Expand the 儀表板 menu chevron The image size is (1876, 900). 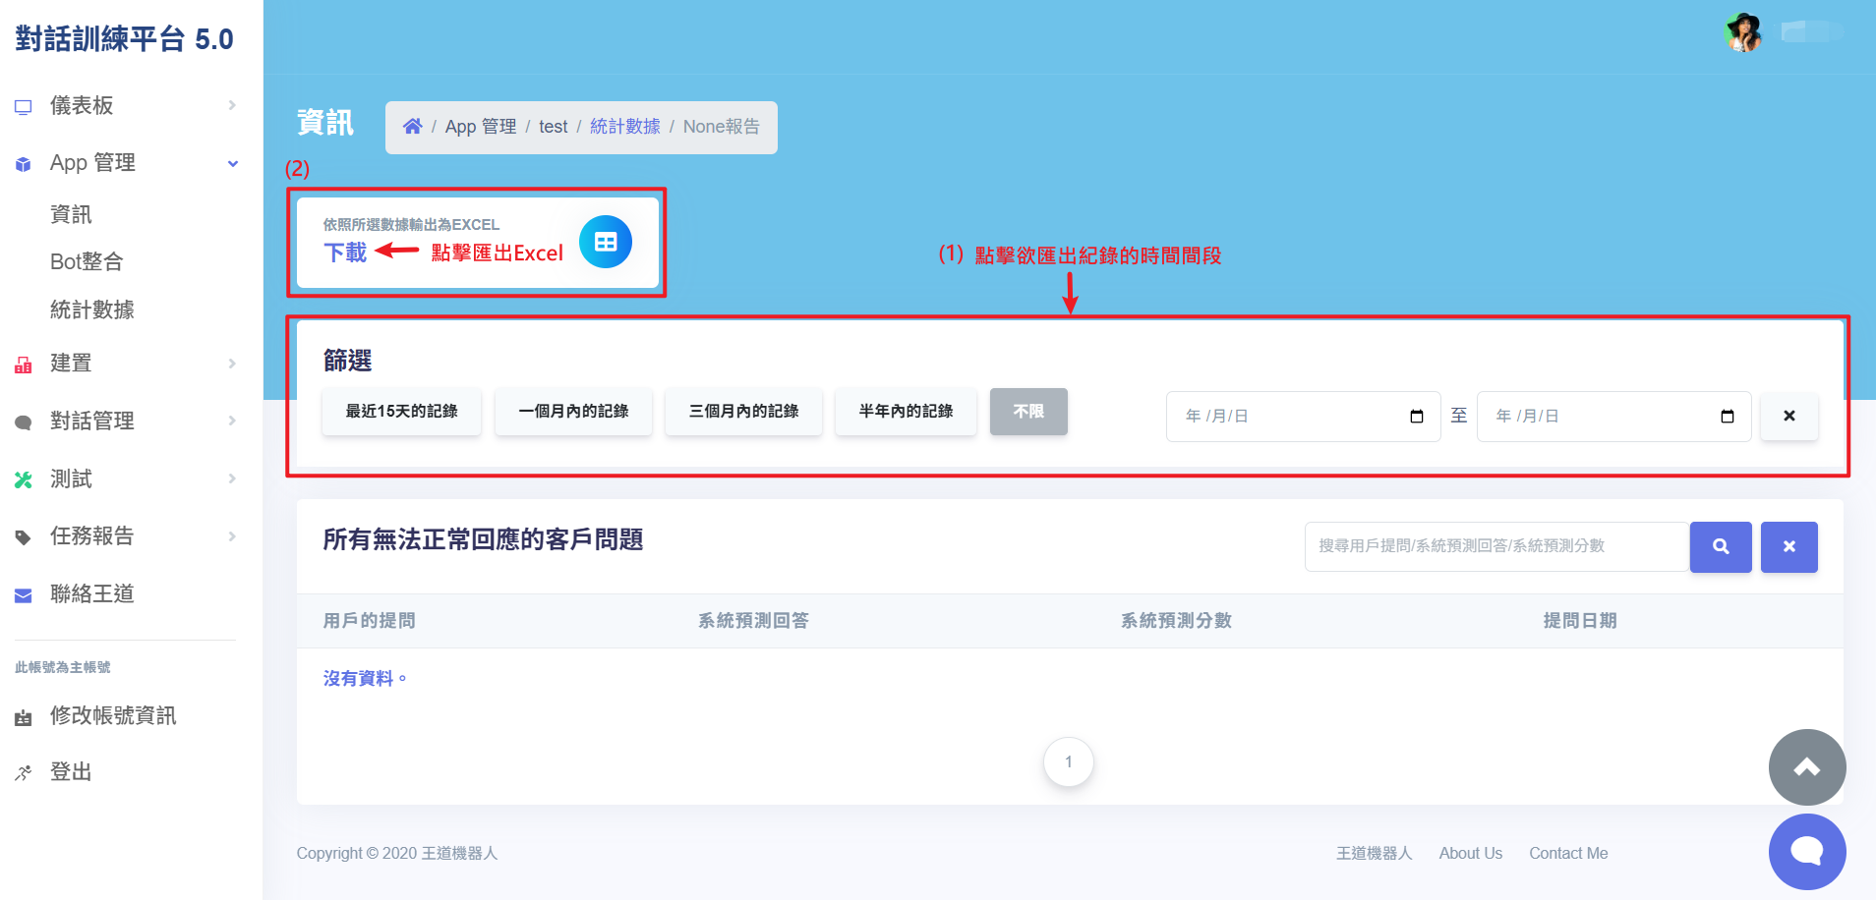[x=232, y=105]
